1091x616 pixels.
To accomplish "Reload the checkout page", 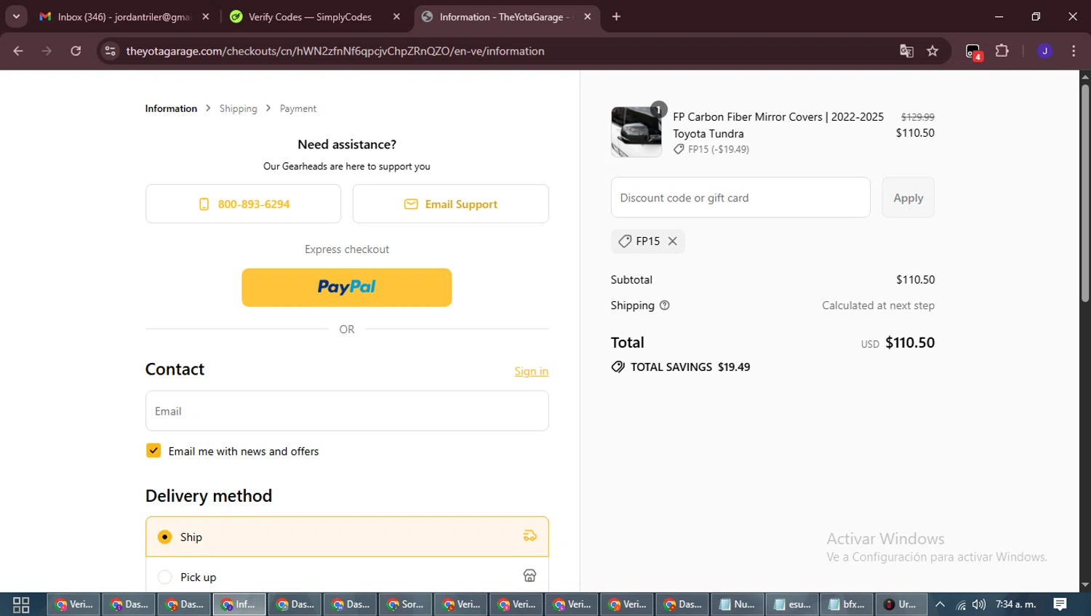I will tap(76, 51).
